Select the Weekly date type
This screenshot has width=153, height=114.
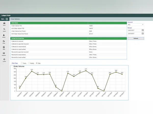(29, 63)
